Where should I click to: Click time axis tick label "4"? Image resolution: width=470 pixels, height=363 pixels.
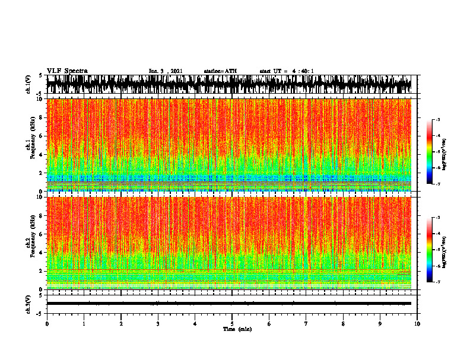[x=195, y=324]
